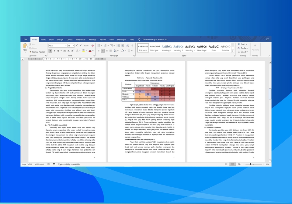
Task: Apply the No Spacing style
Action: [x=155, y=48]
